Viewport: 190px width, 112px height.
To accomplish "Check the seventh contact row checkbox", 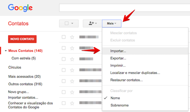I will point(64,103).
